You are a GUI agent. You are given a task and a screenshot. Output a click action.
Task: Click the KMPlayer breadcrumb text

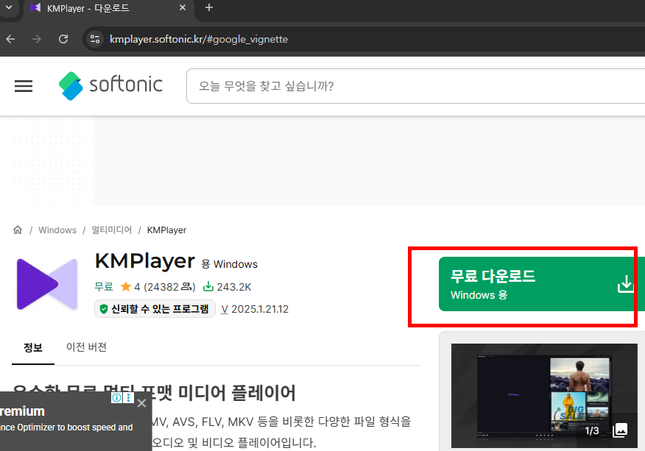(x=166, y=230)
